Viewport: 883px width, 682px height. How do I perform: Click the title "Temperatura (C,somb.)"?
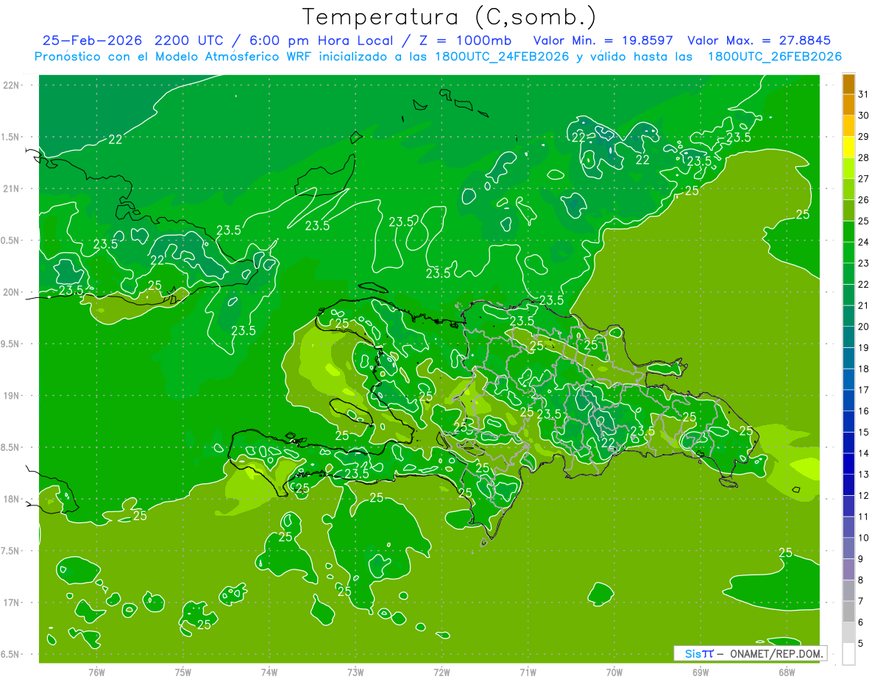(450, 18)
